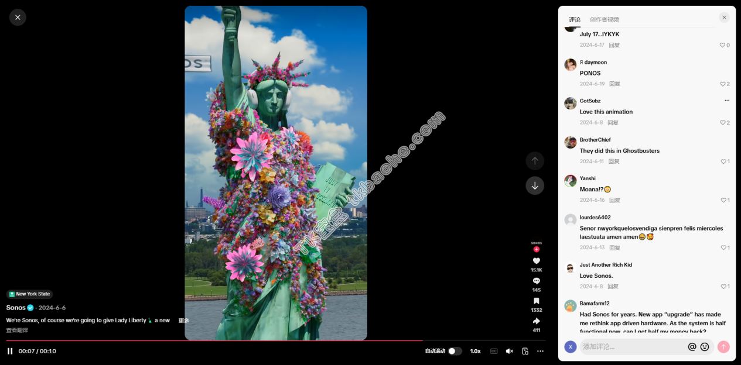
Task: Focus the 添加评论 comment input field
Action: click(633, 347)
